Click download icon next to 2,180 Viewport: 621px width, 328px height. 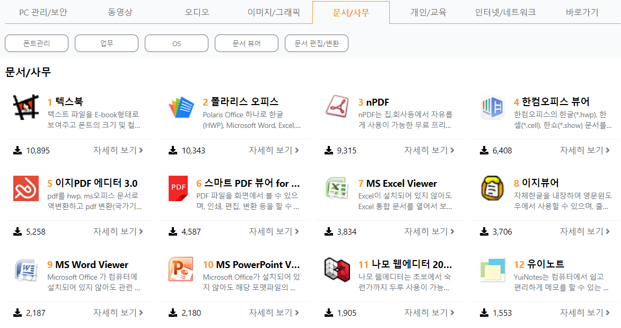tap(173, 313)
